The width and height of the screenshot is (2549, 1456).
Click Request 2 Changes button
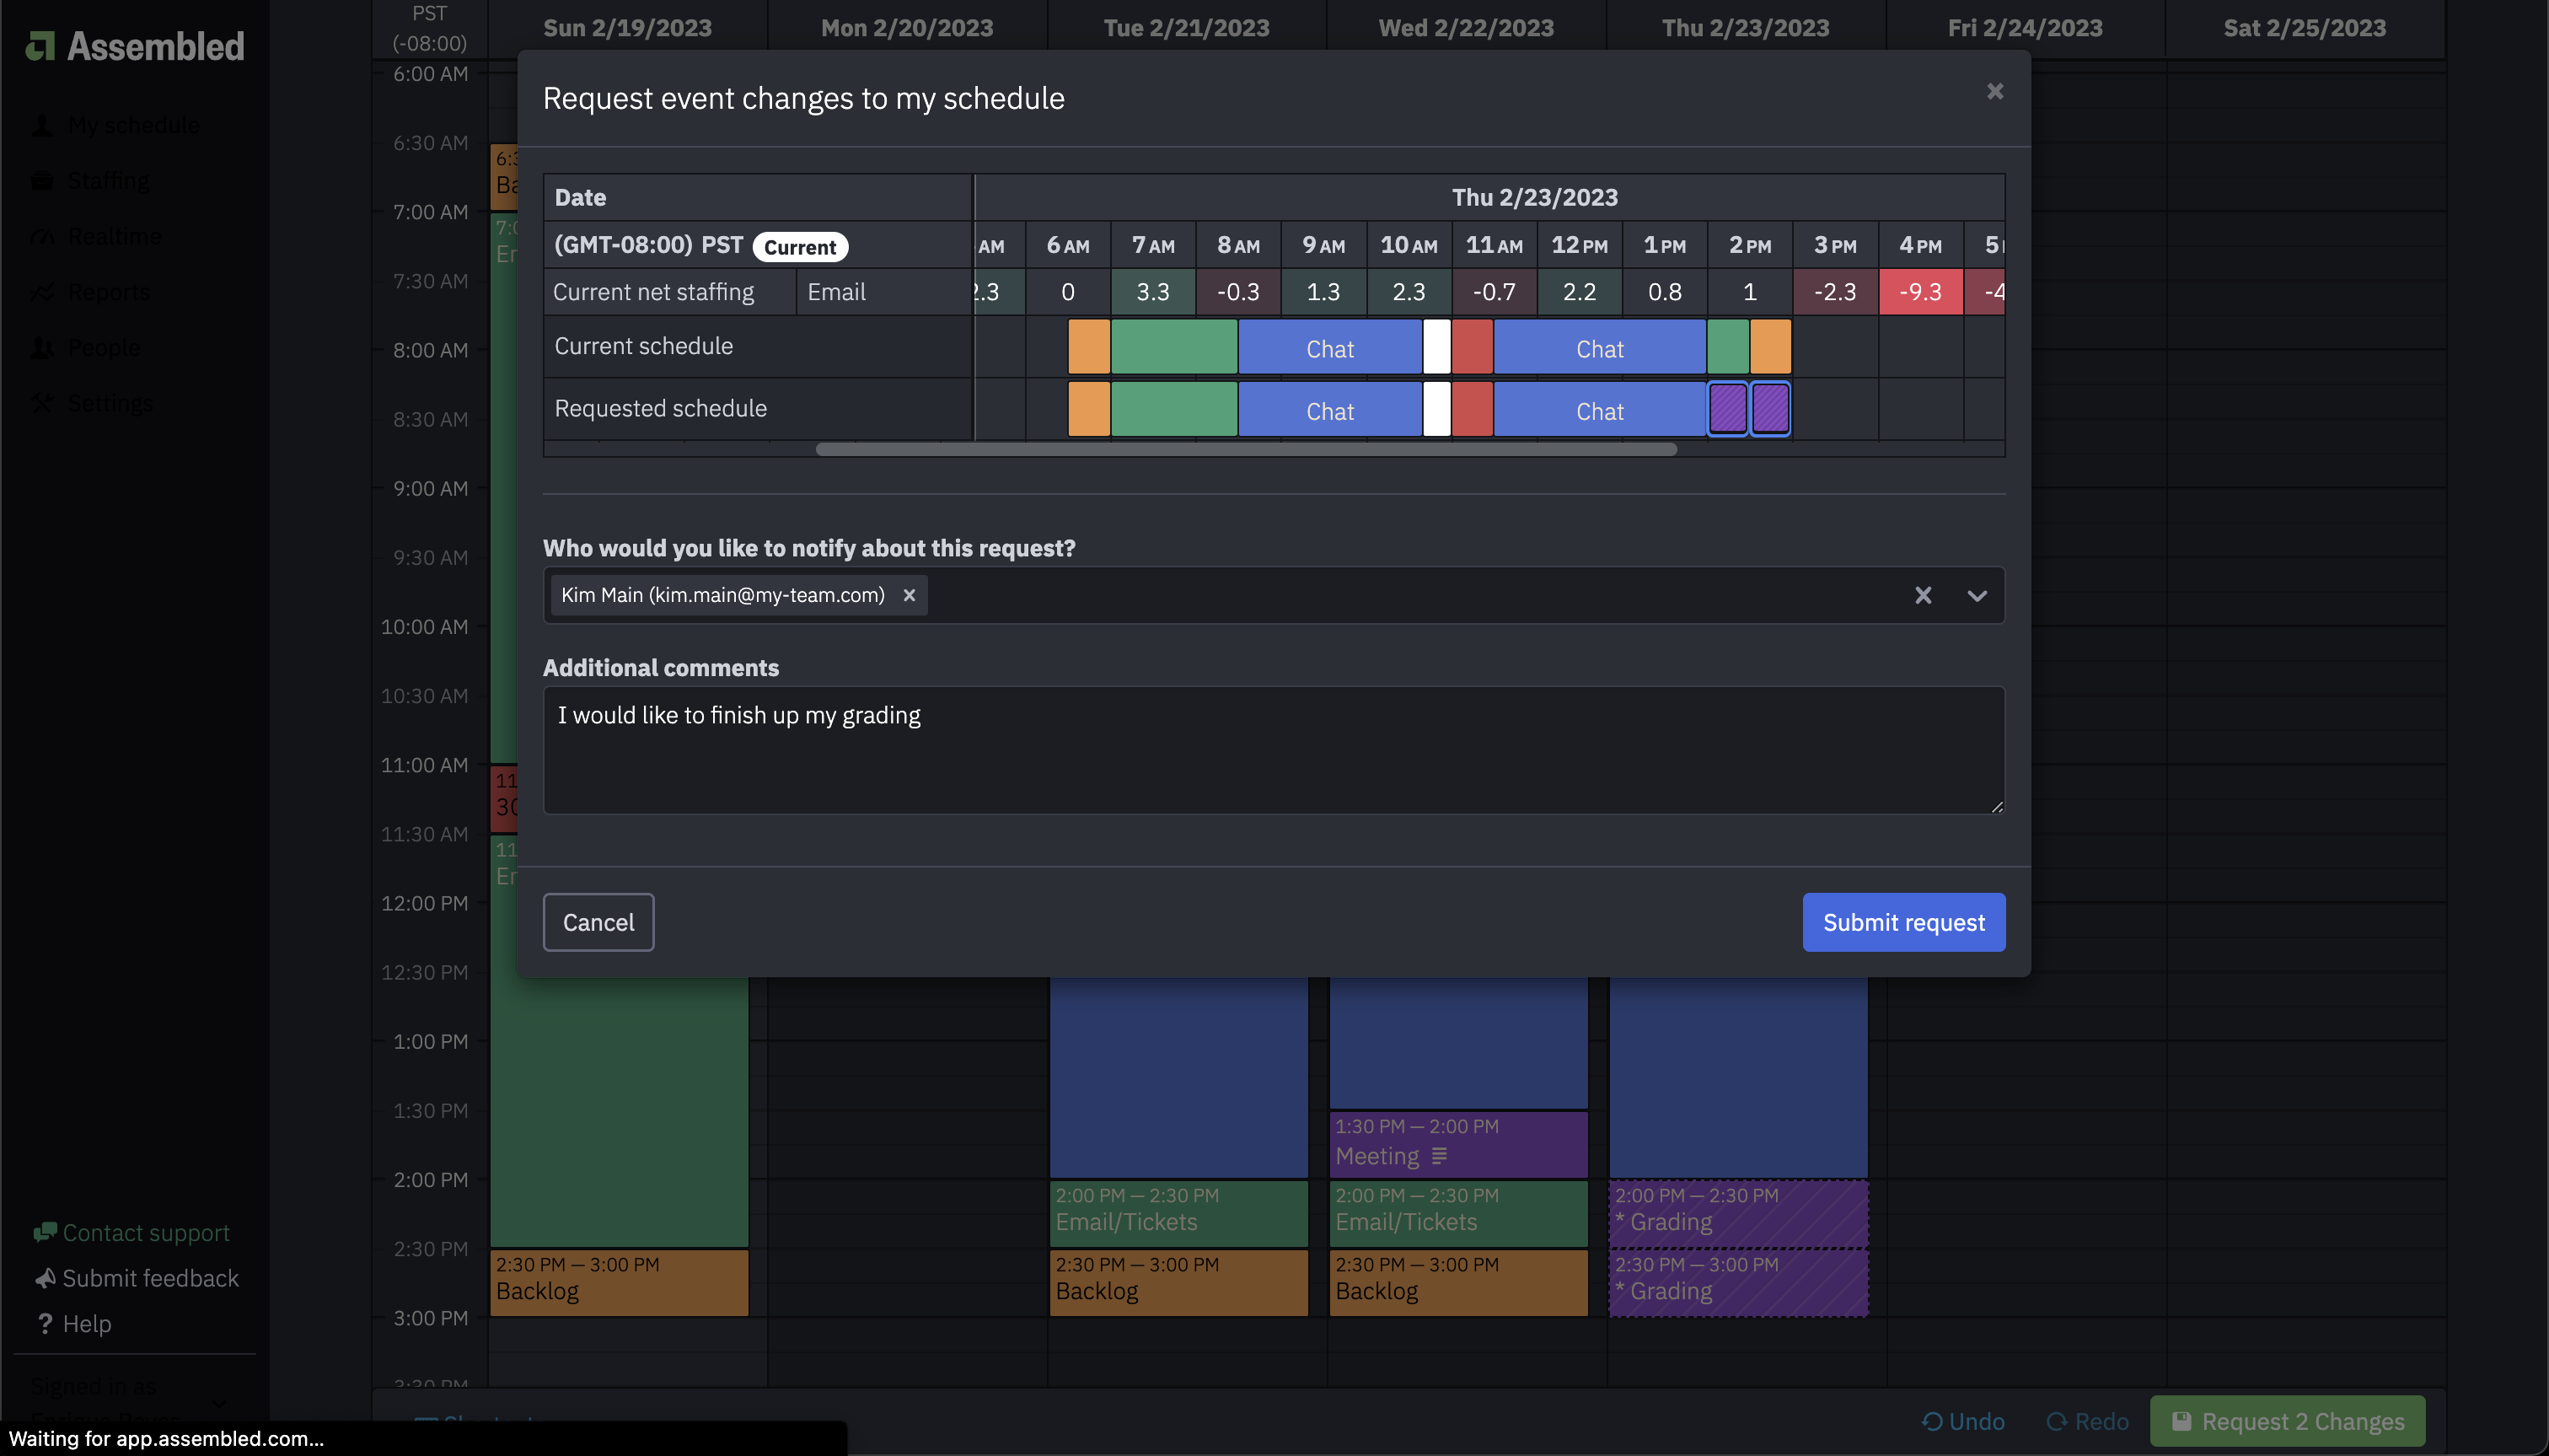(2287, 1421)
